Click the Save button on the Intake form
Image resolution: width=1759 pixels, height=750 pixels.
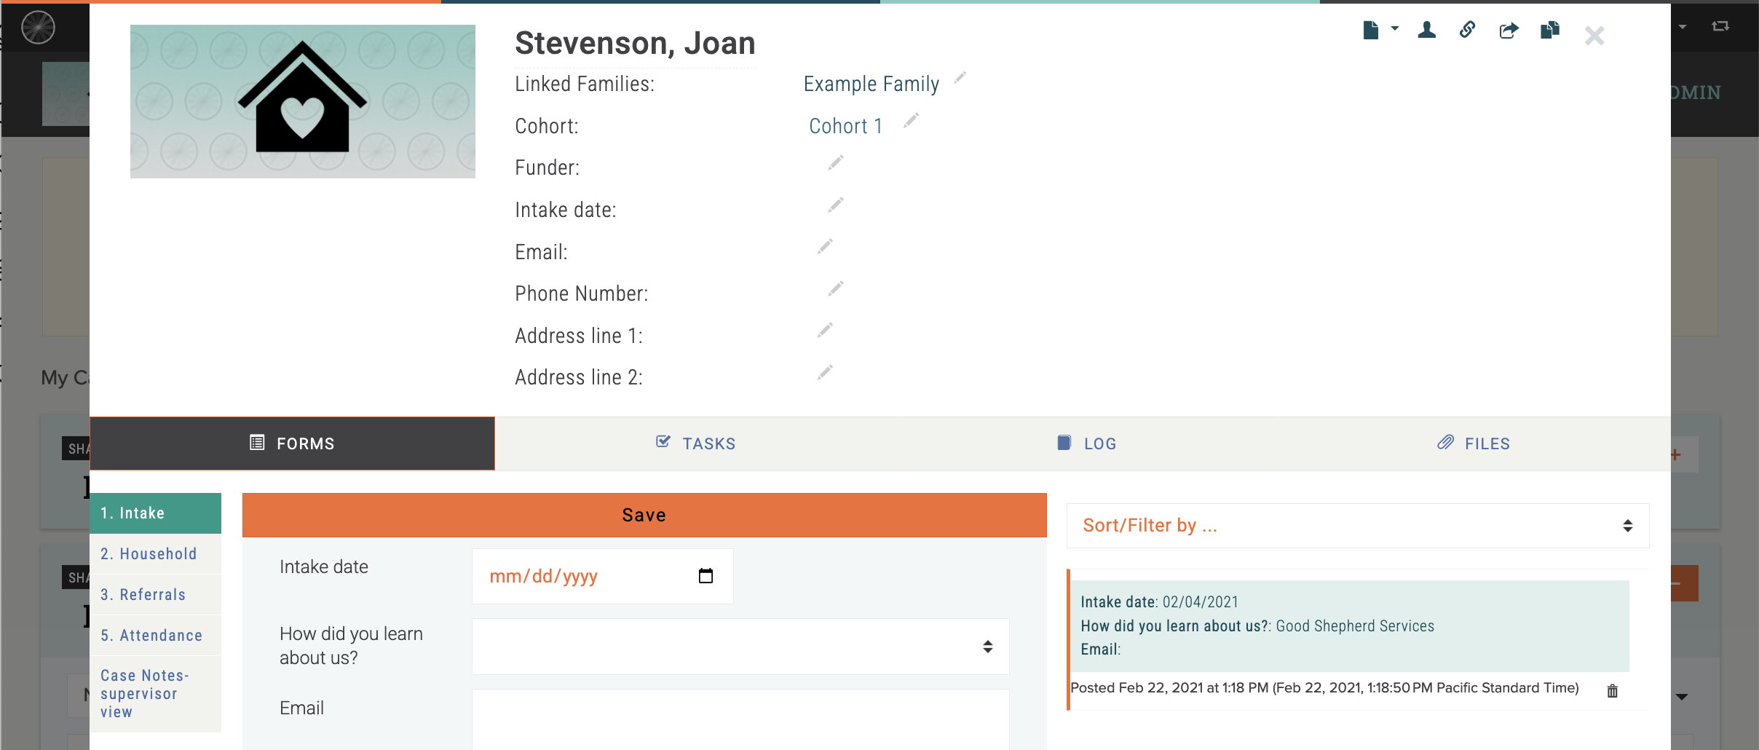(x=643, y=515)
